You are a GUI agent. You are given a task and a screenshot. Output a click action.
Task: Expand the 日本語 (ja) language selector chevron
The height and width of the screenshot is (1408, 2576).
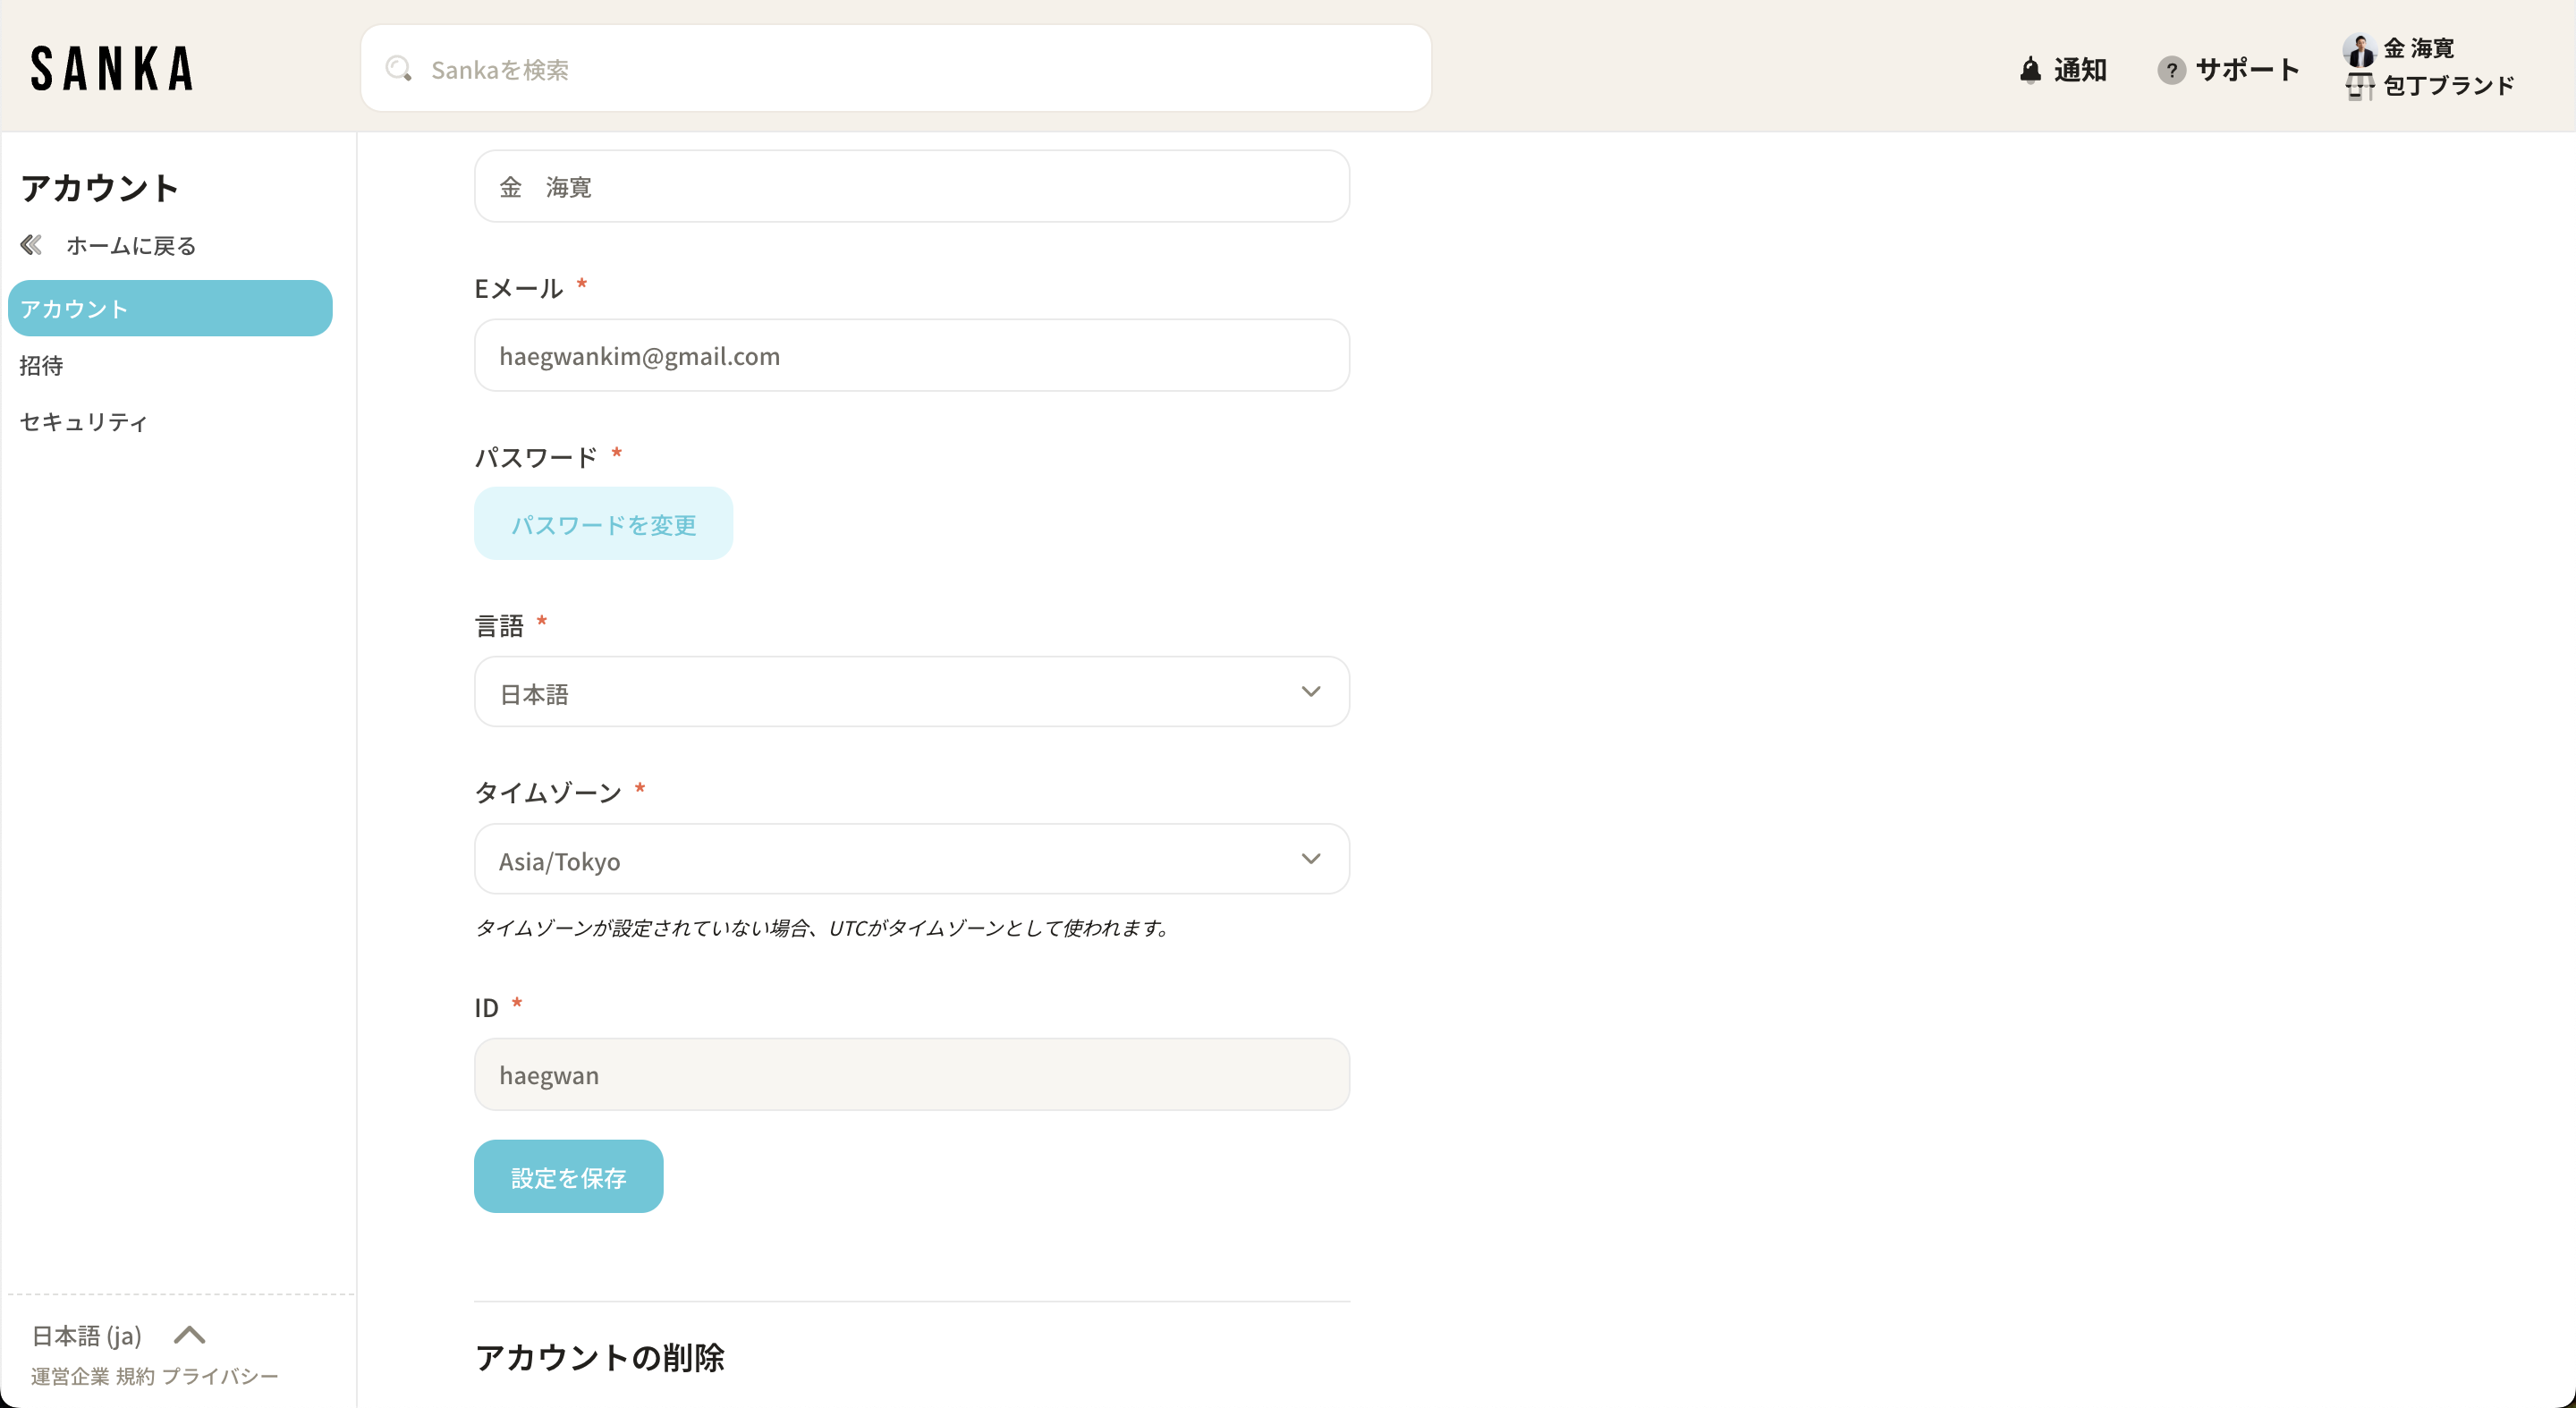[189, 1335]
